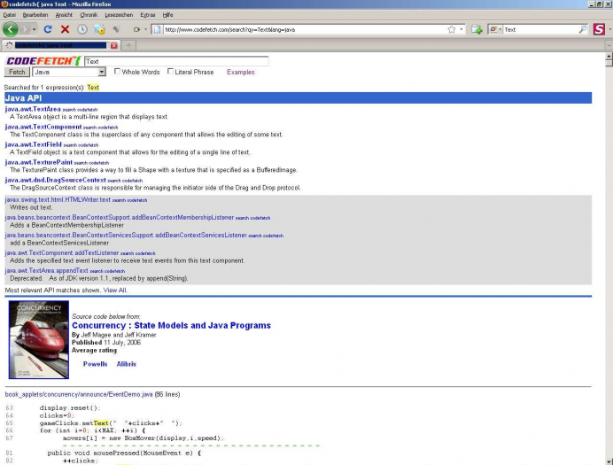The image size is (613, 465).
Task: Click the small tag-like toolbar icon next to smiley
Action: [116, 29]
